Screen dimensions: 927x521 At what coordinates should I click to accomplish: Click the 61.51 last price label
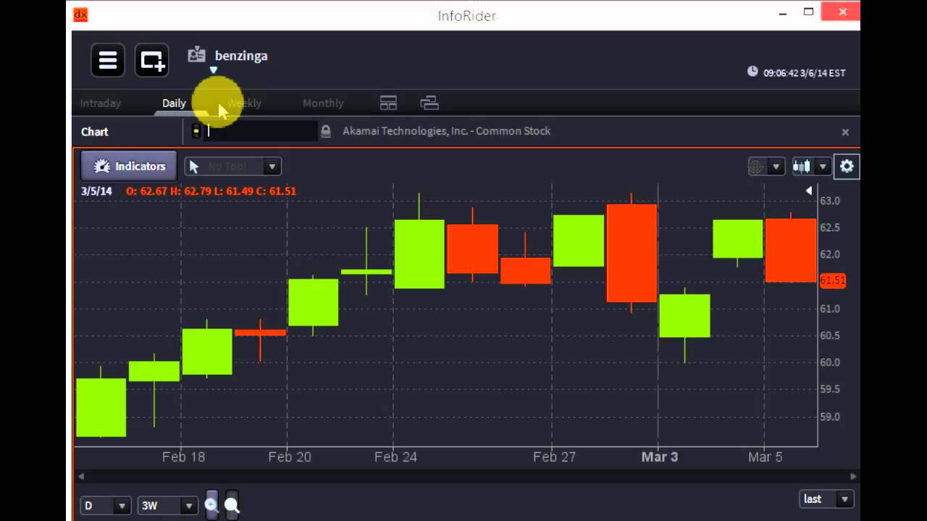[832, 280]
